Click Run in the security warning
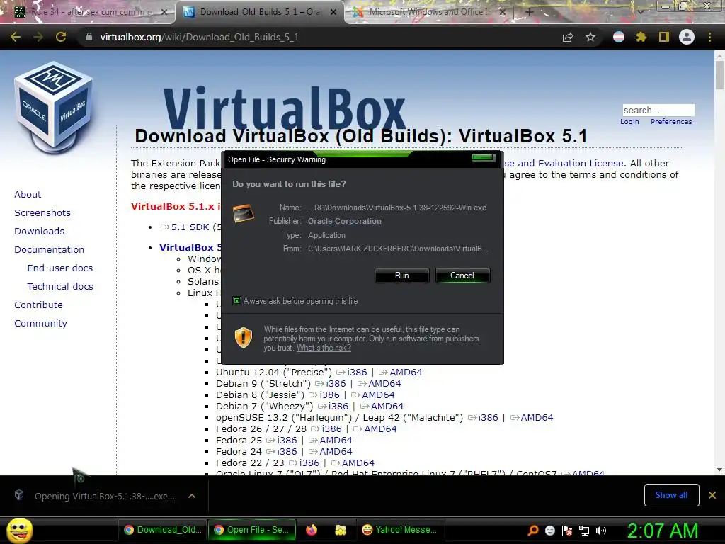Viewport: 725px width, 544px height. click(x=402, y=276)
